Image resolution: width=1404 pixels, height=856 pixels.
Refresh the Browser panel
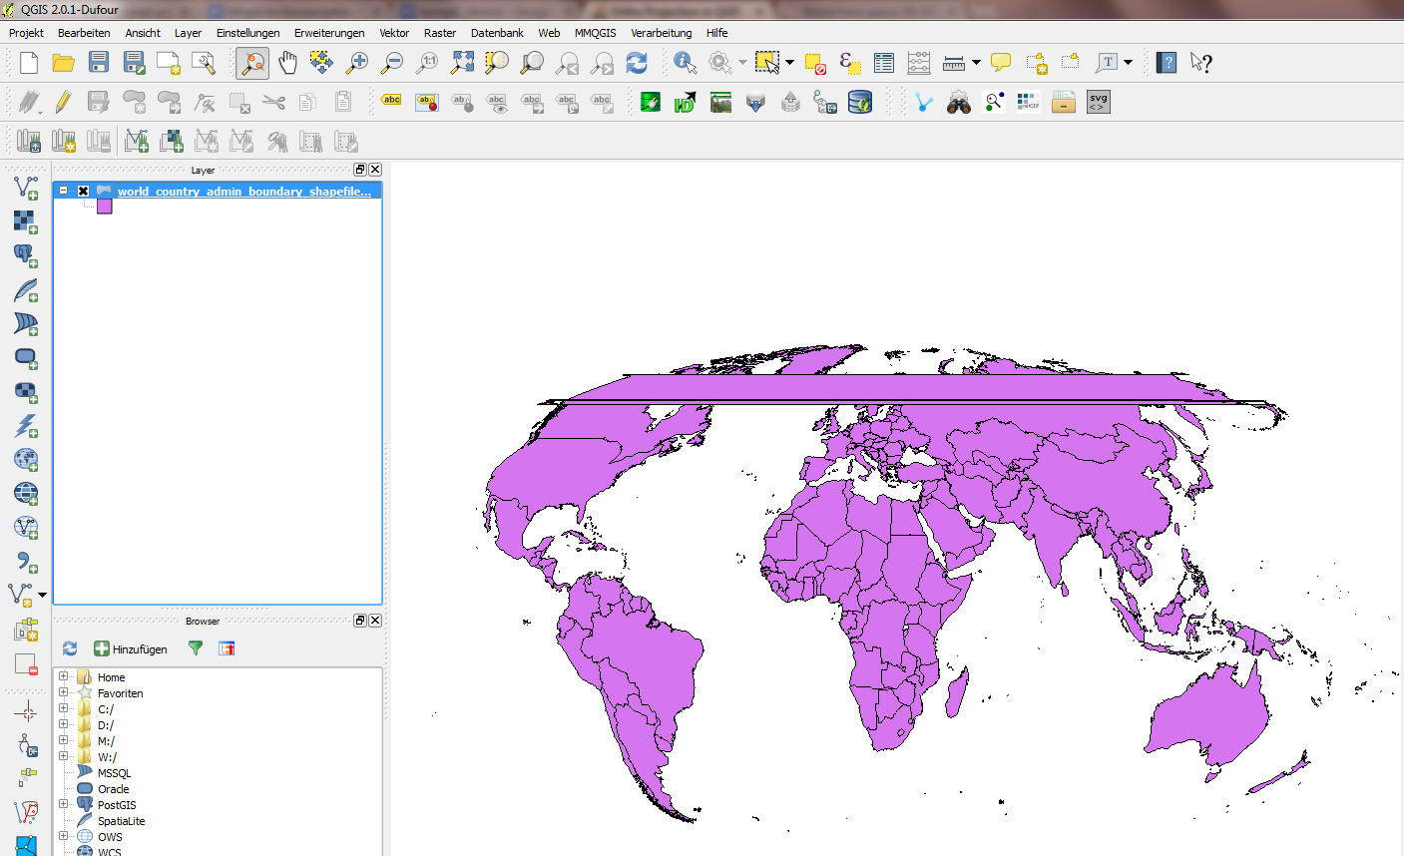pyautogui.click(x=70, y=648)
